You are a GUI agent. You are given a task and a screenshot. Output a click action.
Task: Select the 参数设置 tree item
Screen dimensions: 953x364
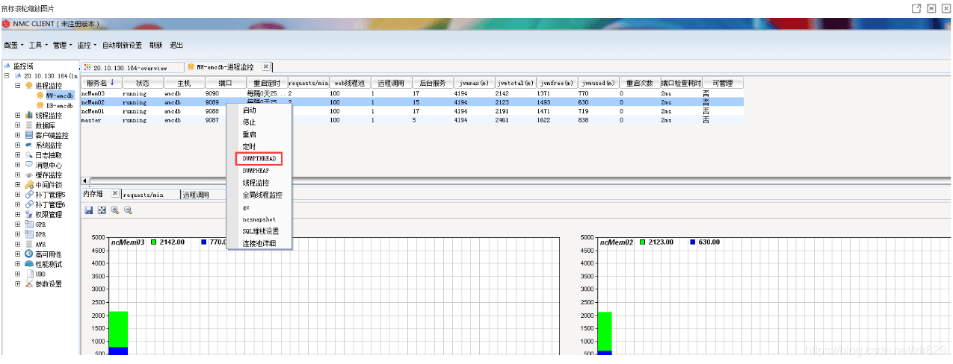pyautogui.click(x=49, y=283)
